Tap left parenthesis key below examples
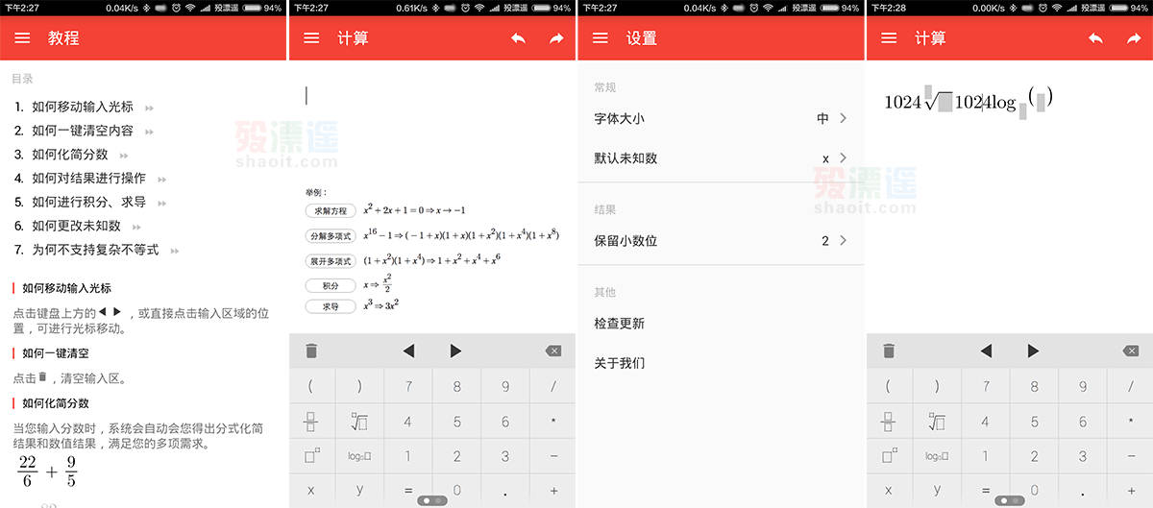 [x=311, y=387]
